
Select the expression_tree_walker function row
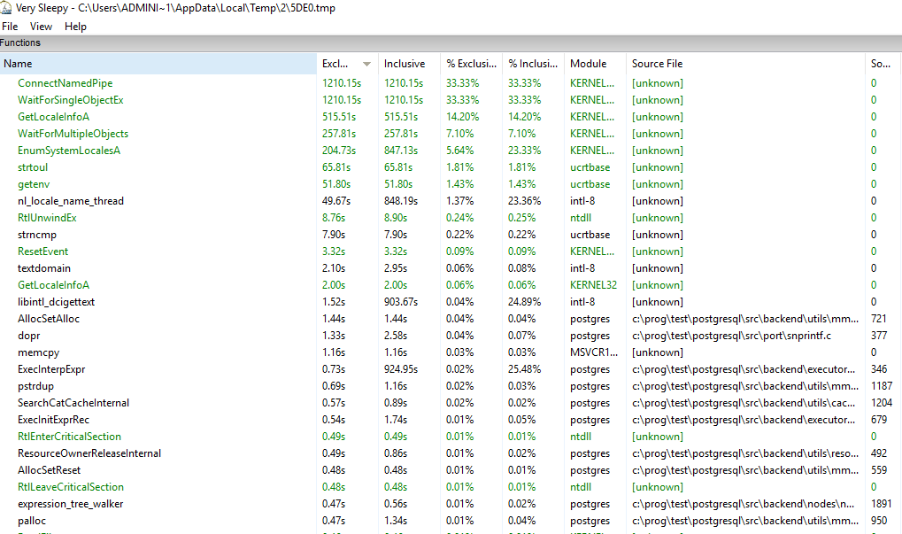(x=70, y=504)
